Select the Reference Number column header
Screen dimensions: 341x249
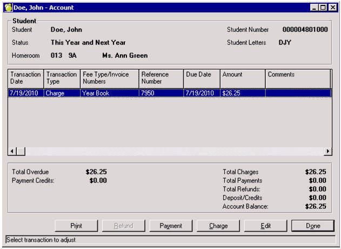click(161, 78)
